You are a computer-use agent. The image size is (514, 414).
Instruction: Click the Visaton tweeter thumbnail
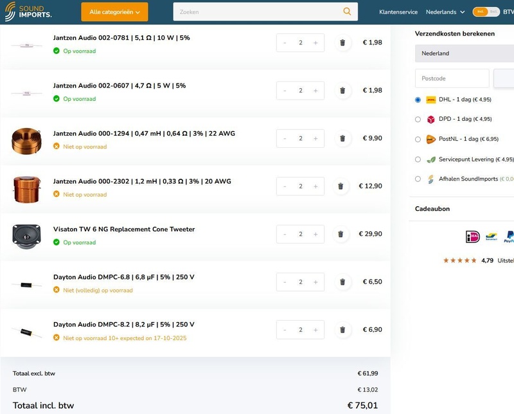(26, 237)
